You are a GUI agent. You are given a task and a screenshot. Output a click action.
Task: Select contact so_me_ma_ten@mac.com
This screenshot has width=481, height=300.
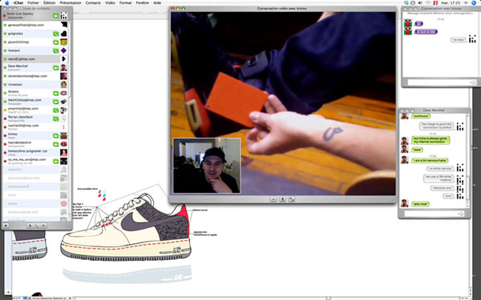pos(35,161)
